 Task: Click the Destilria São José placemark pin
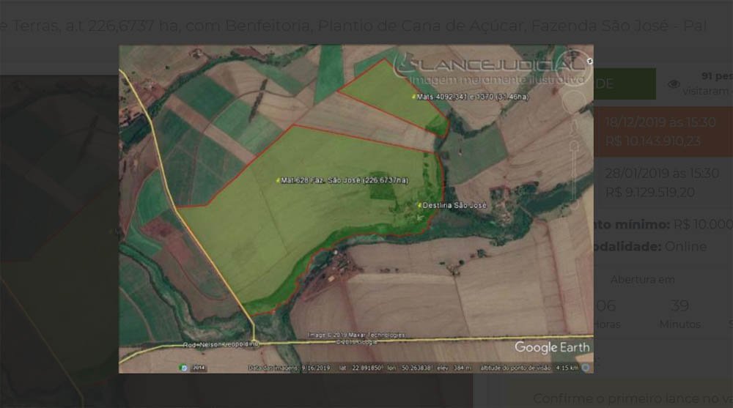pos(419,205)
